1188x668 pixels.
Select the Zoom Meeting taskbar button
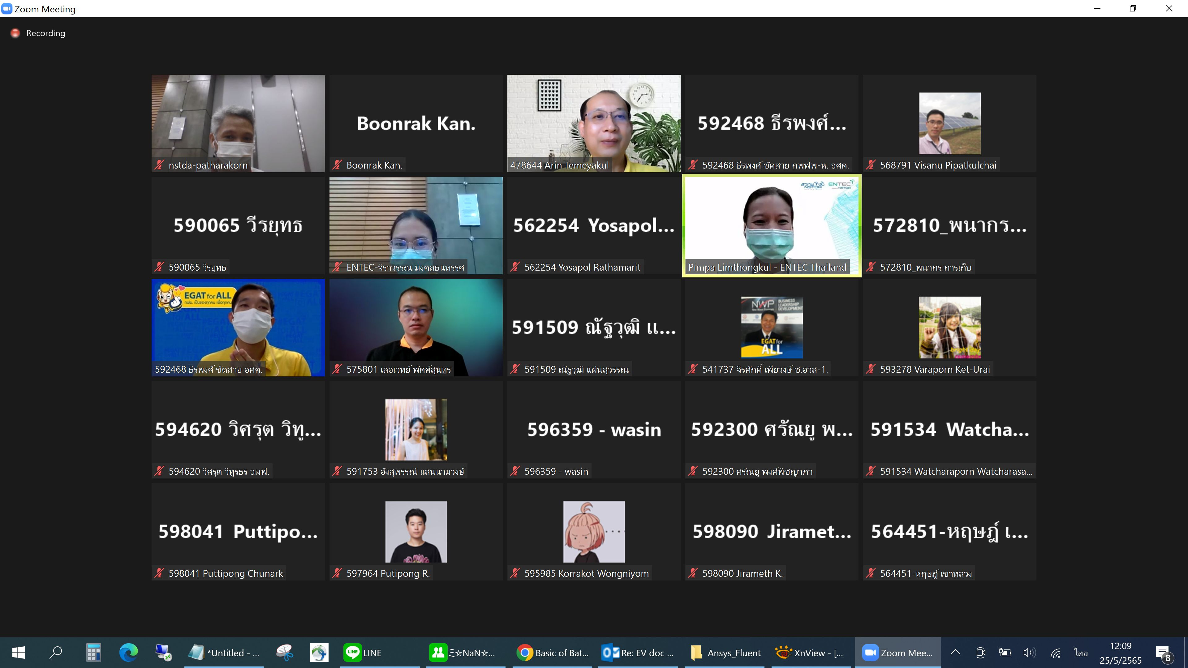[x=897, y=653]
